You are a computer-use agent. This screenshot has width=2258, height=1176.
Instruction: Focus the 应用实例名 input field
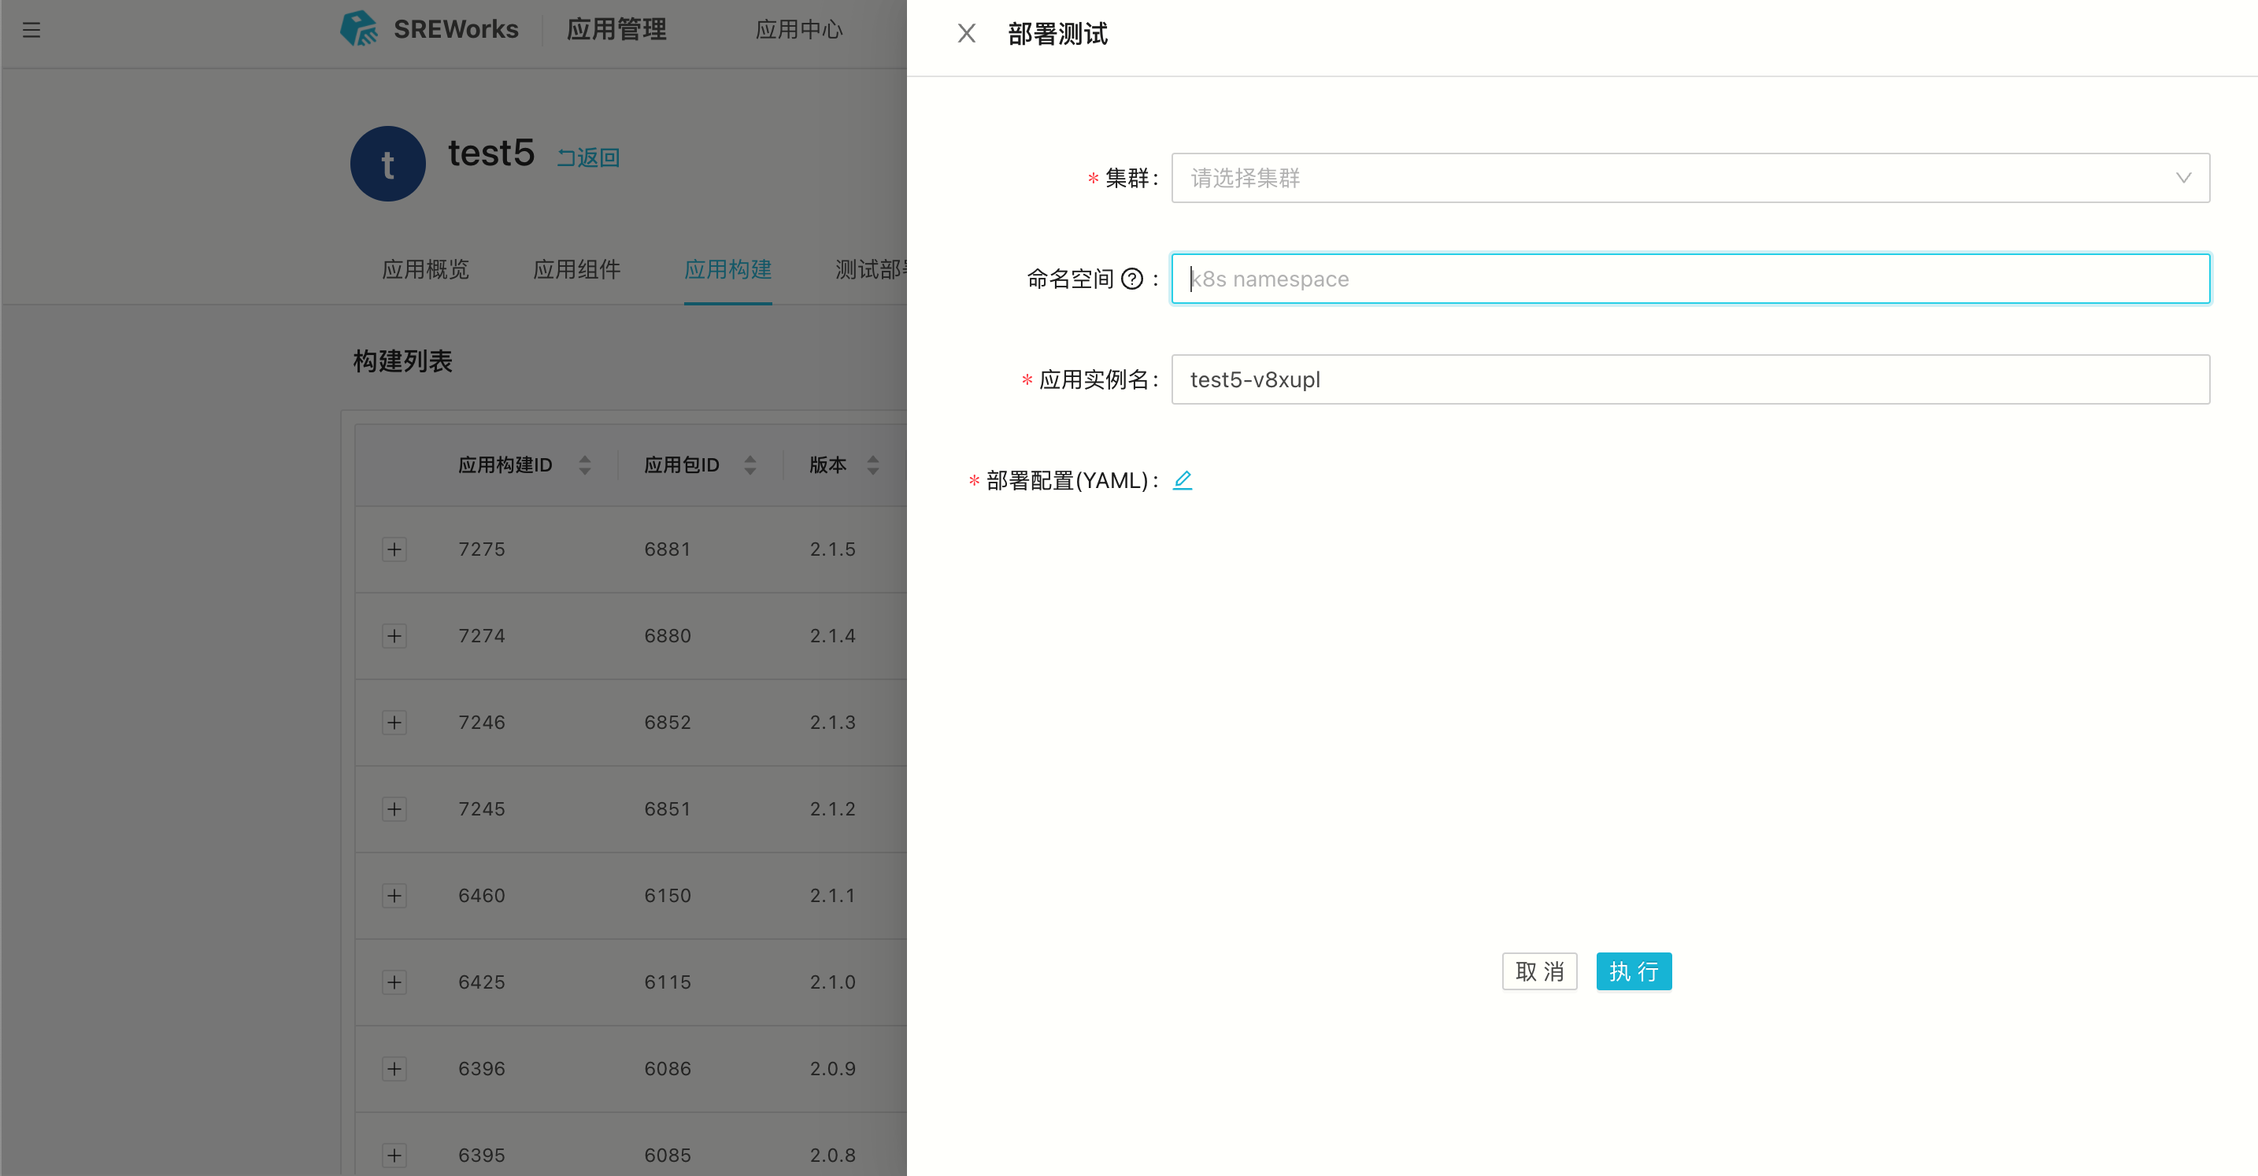tap(1689, 379)
